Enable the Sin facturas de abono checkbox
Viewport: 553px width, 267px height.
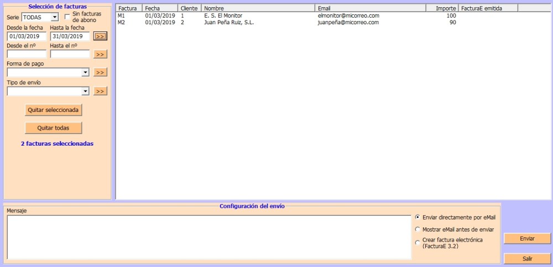(x=67, y=17)
